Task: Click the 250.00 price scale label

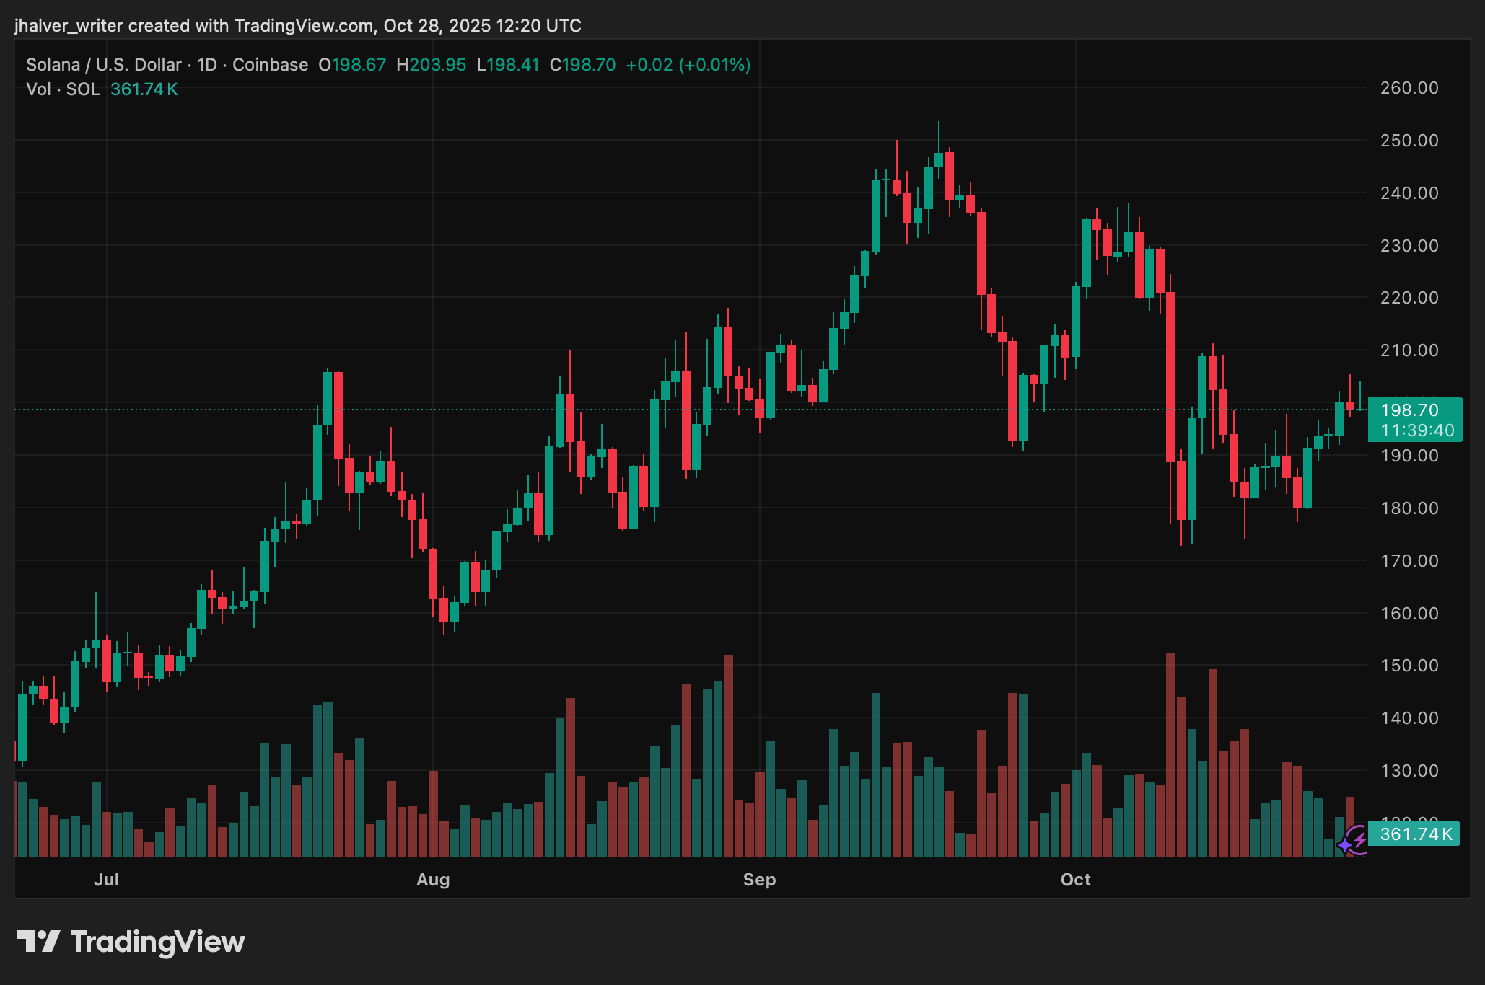Action: 1409,141
